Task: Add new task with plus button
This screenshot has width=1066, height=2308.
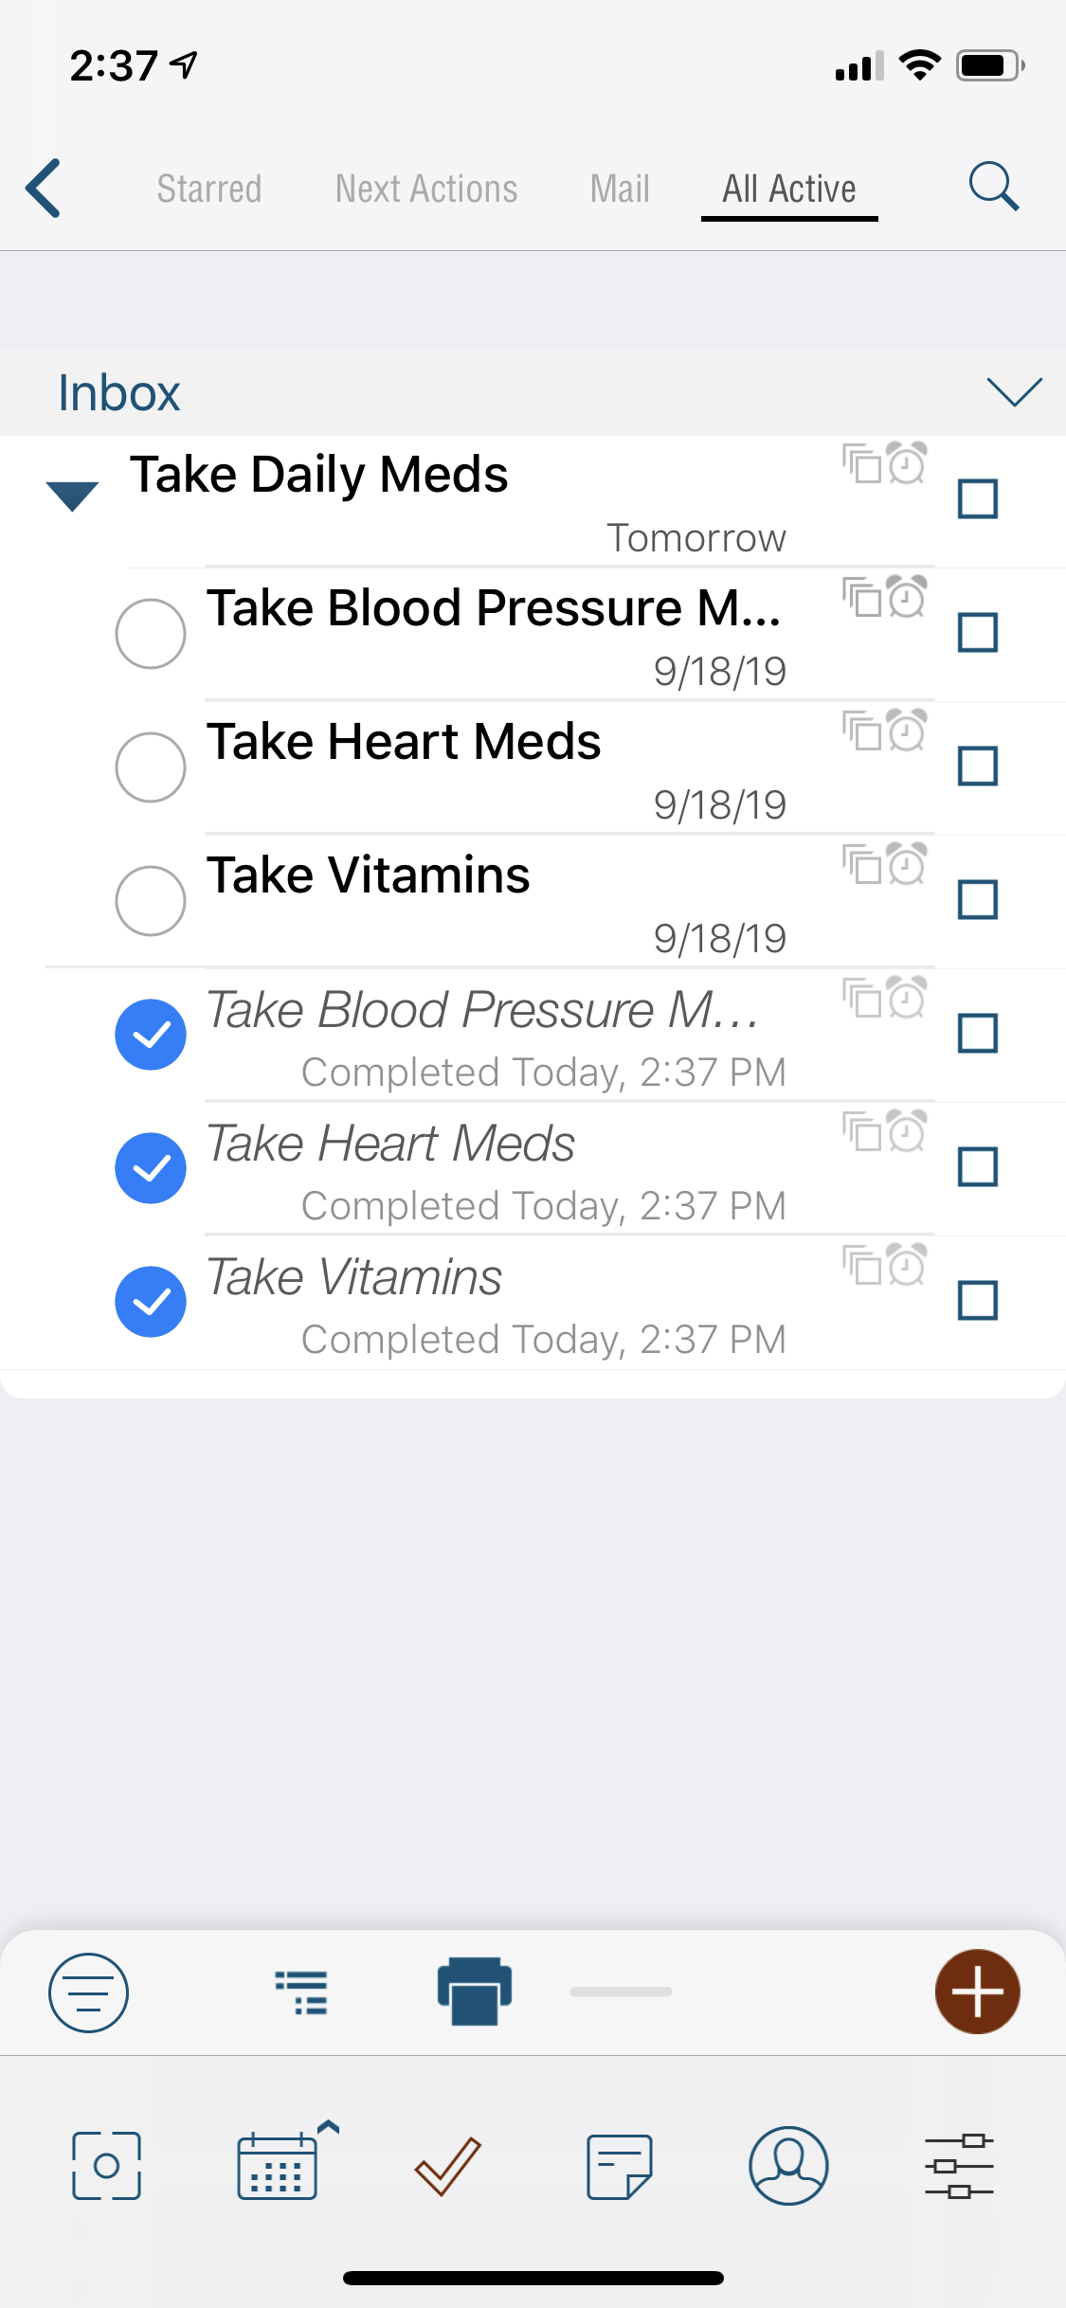Action: tap(977, 1992)
